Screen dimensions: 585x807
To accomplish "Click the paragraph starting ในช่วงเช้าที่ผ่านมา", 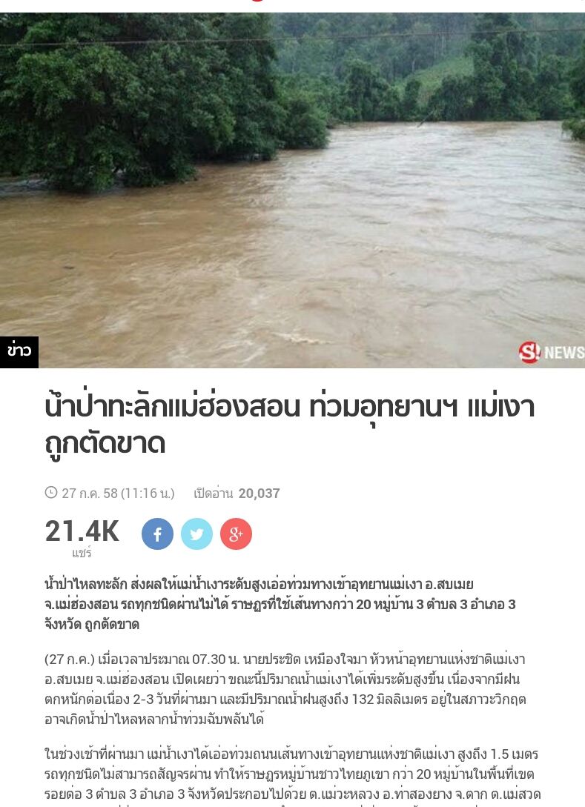I will pyautogui.click(x=292, y=774).
